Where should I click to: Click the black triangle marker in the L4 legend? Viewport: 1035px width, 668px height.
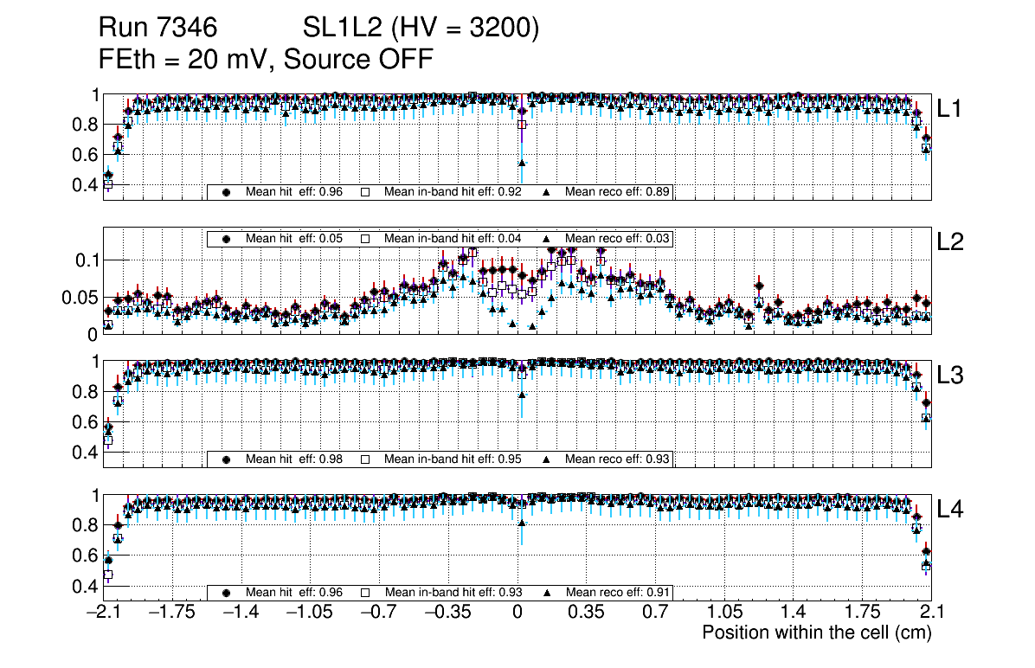tap(546, 593)
